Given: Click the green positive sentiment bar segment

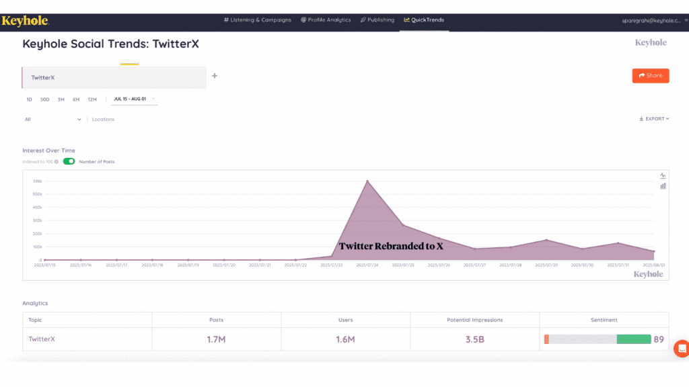Looking at the screenshot, I should 634,339.
